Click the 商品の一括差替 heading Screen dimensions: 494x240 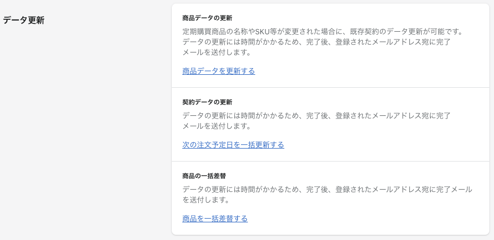(204, 176)
